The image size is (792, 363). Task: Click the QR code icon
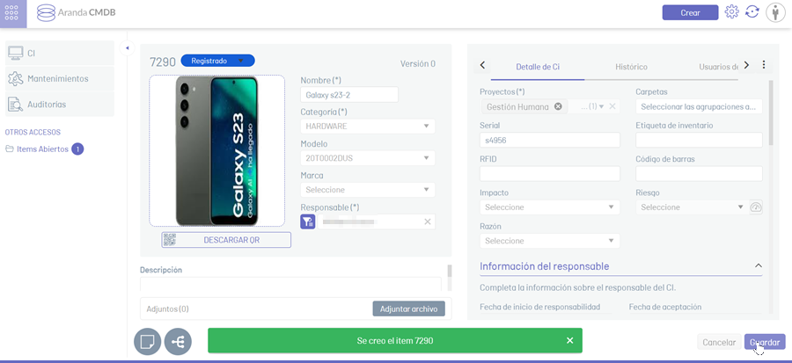pyautogui.click(x=169, y=240)
